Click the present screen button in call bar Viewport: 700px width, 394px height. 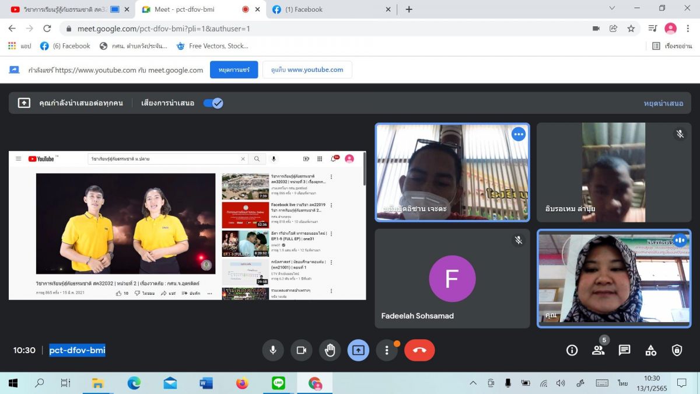coord(358,350)
